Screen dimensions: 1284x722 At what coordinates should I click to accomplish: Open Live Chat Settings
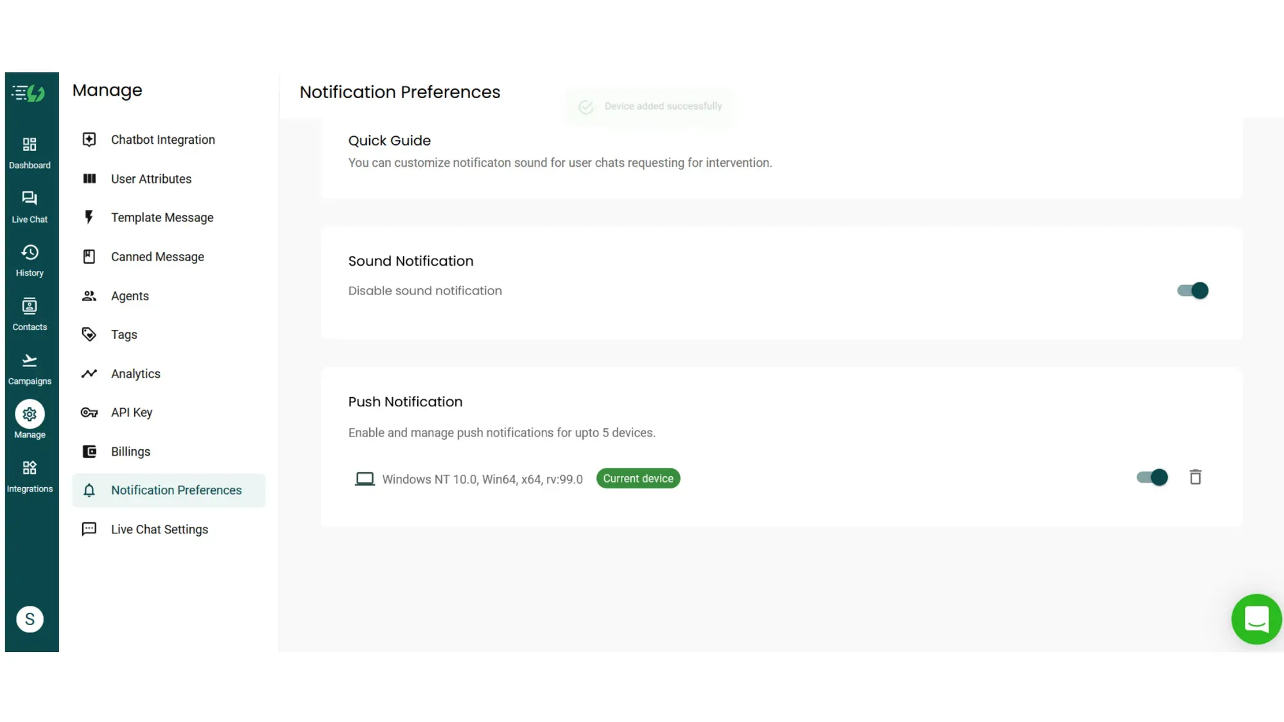(x=159, y=529)
